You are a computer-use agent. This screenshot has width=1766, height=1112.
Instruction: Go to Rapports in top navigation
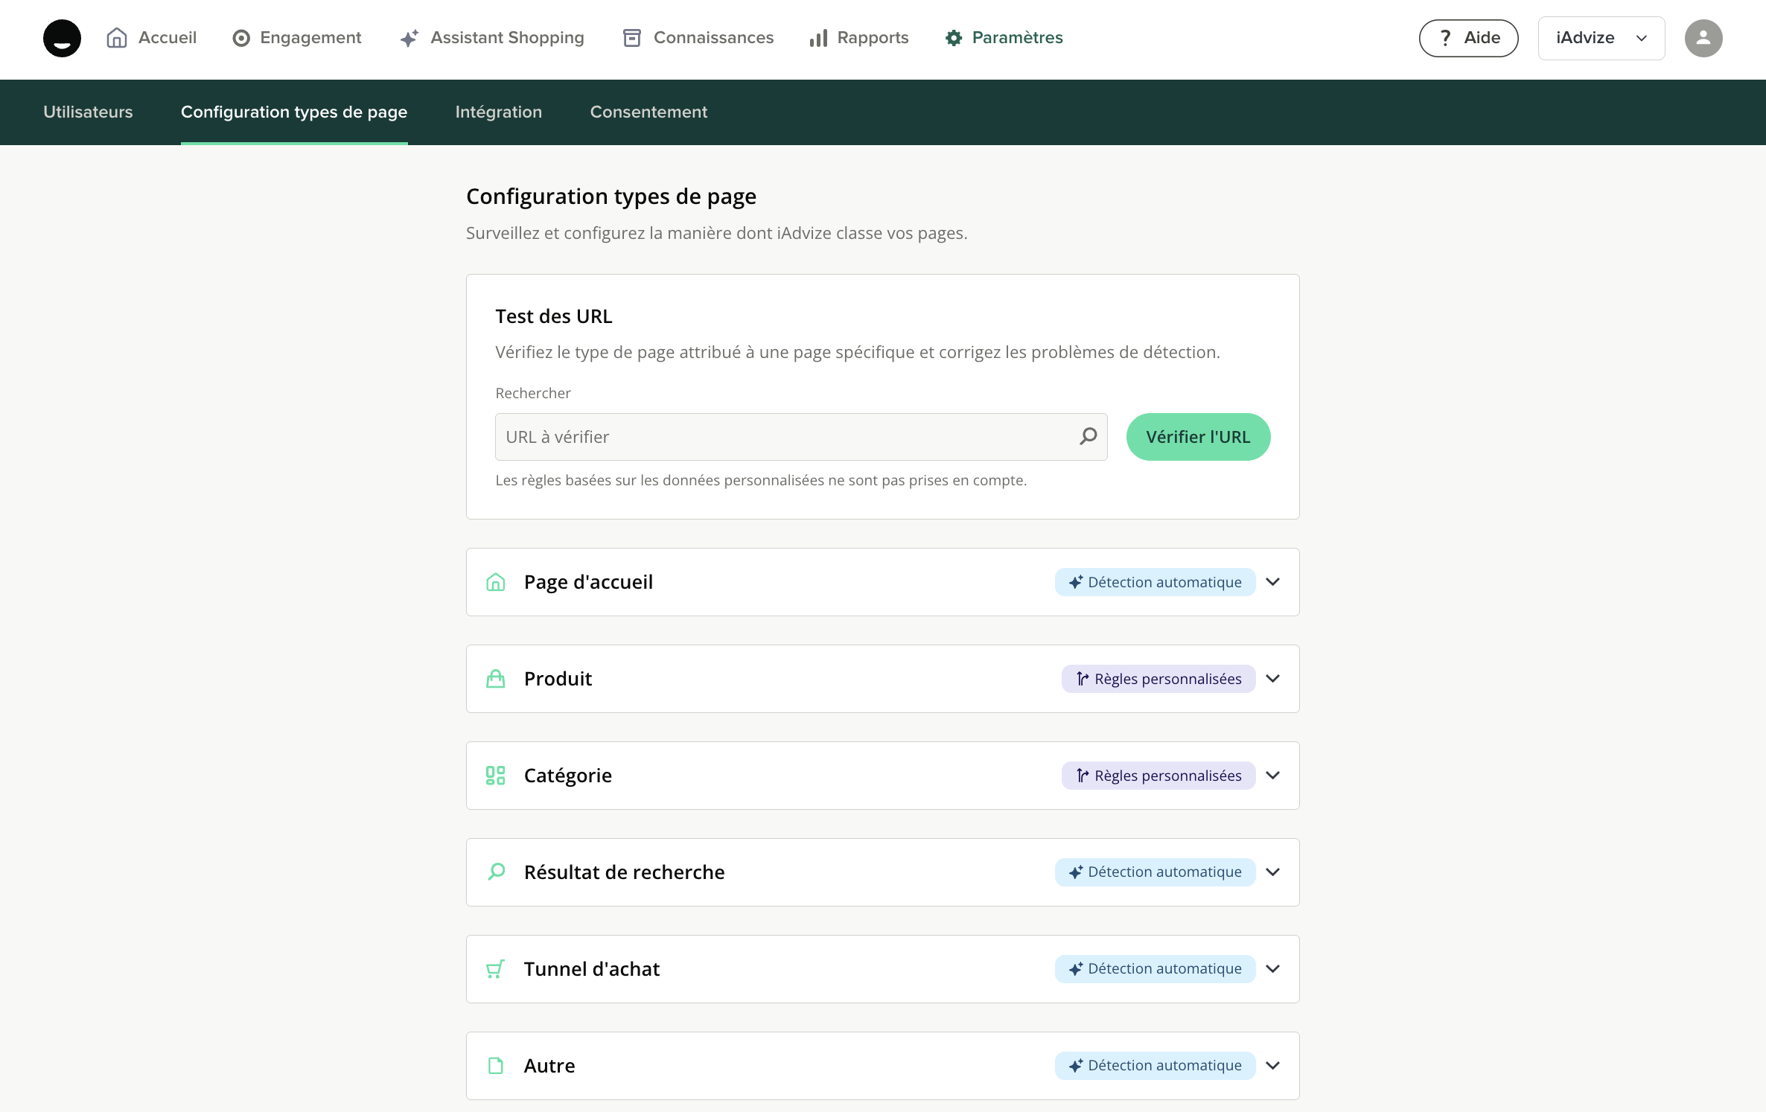859,38
